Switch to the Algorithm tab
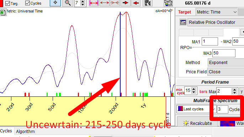The width and height of the screenshot is (244, 137). 25,132
